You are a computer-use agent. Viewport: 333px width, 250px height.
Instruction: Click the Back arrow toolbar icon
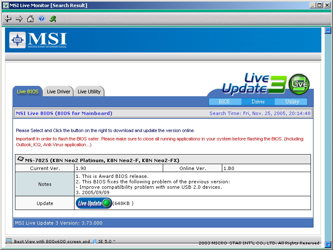click(8, 19)
